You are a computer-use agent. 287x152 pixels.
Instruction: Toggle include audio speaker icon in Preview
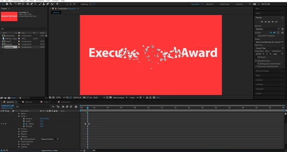274,33
